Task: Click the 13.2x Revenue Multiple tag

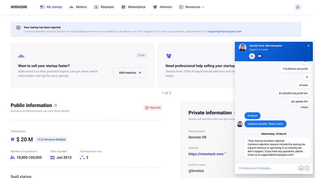Action: (51, 140)
